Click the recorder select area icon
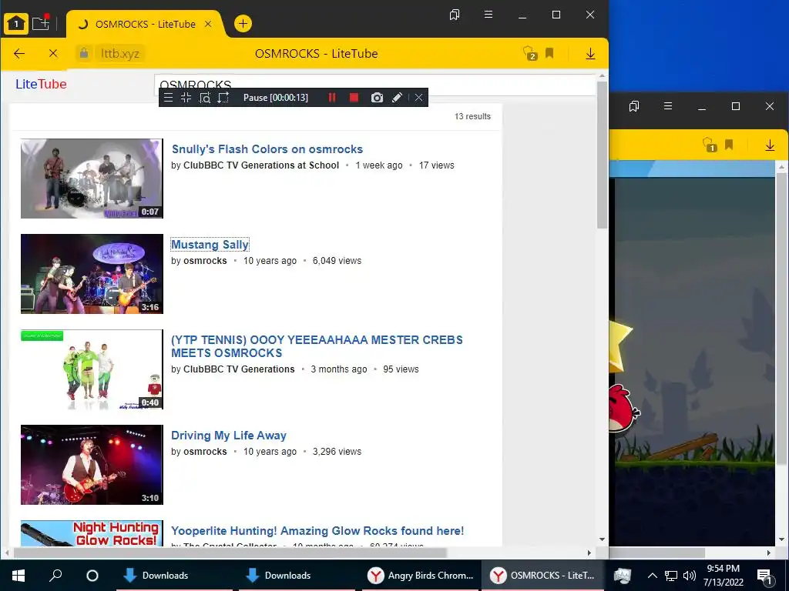 [x=223, y=98]
